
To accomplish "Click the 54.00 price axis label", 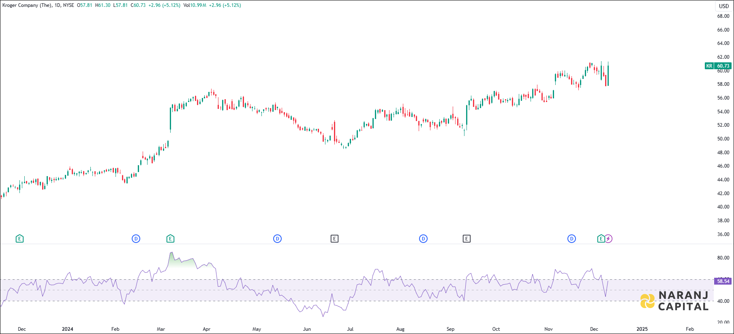I will pyautogui.click(x=723, y=112).
